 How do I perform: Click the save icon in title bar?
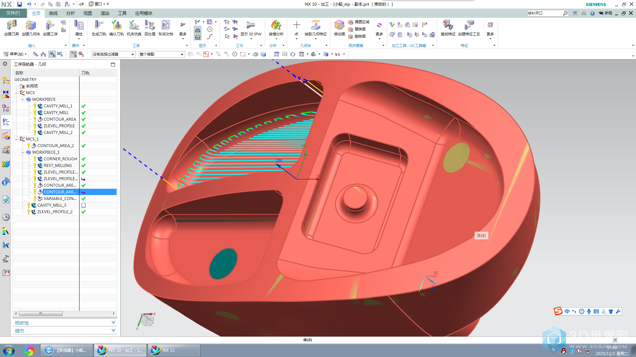click(20, 4)
